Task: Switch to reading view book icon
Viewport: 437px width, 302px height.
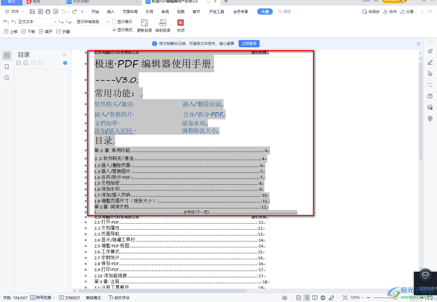Action: pyautogui.click(x=315, y=298)
